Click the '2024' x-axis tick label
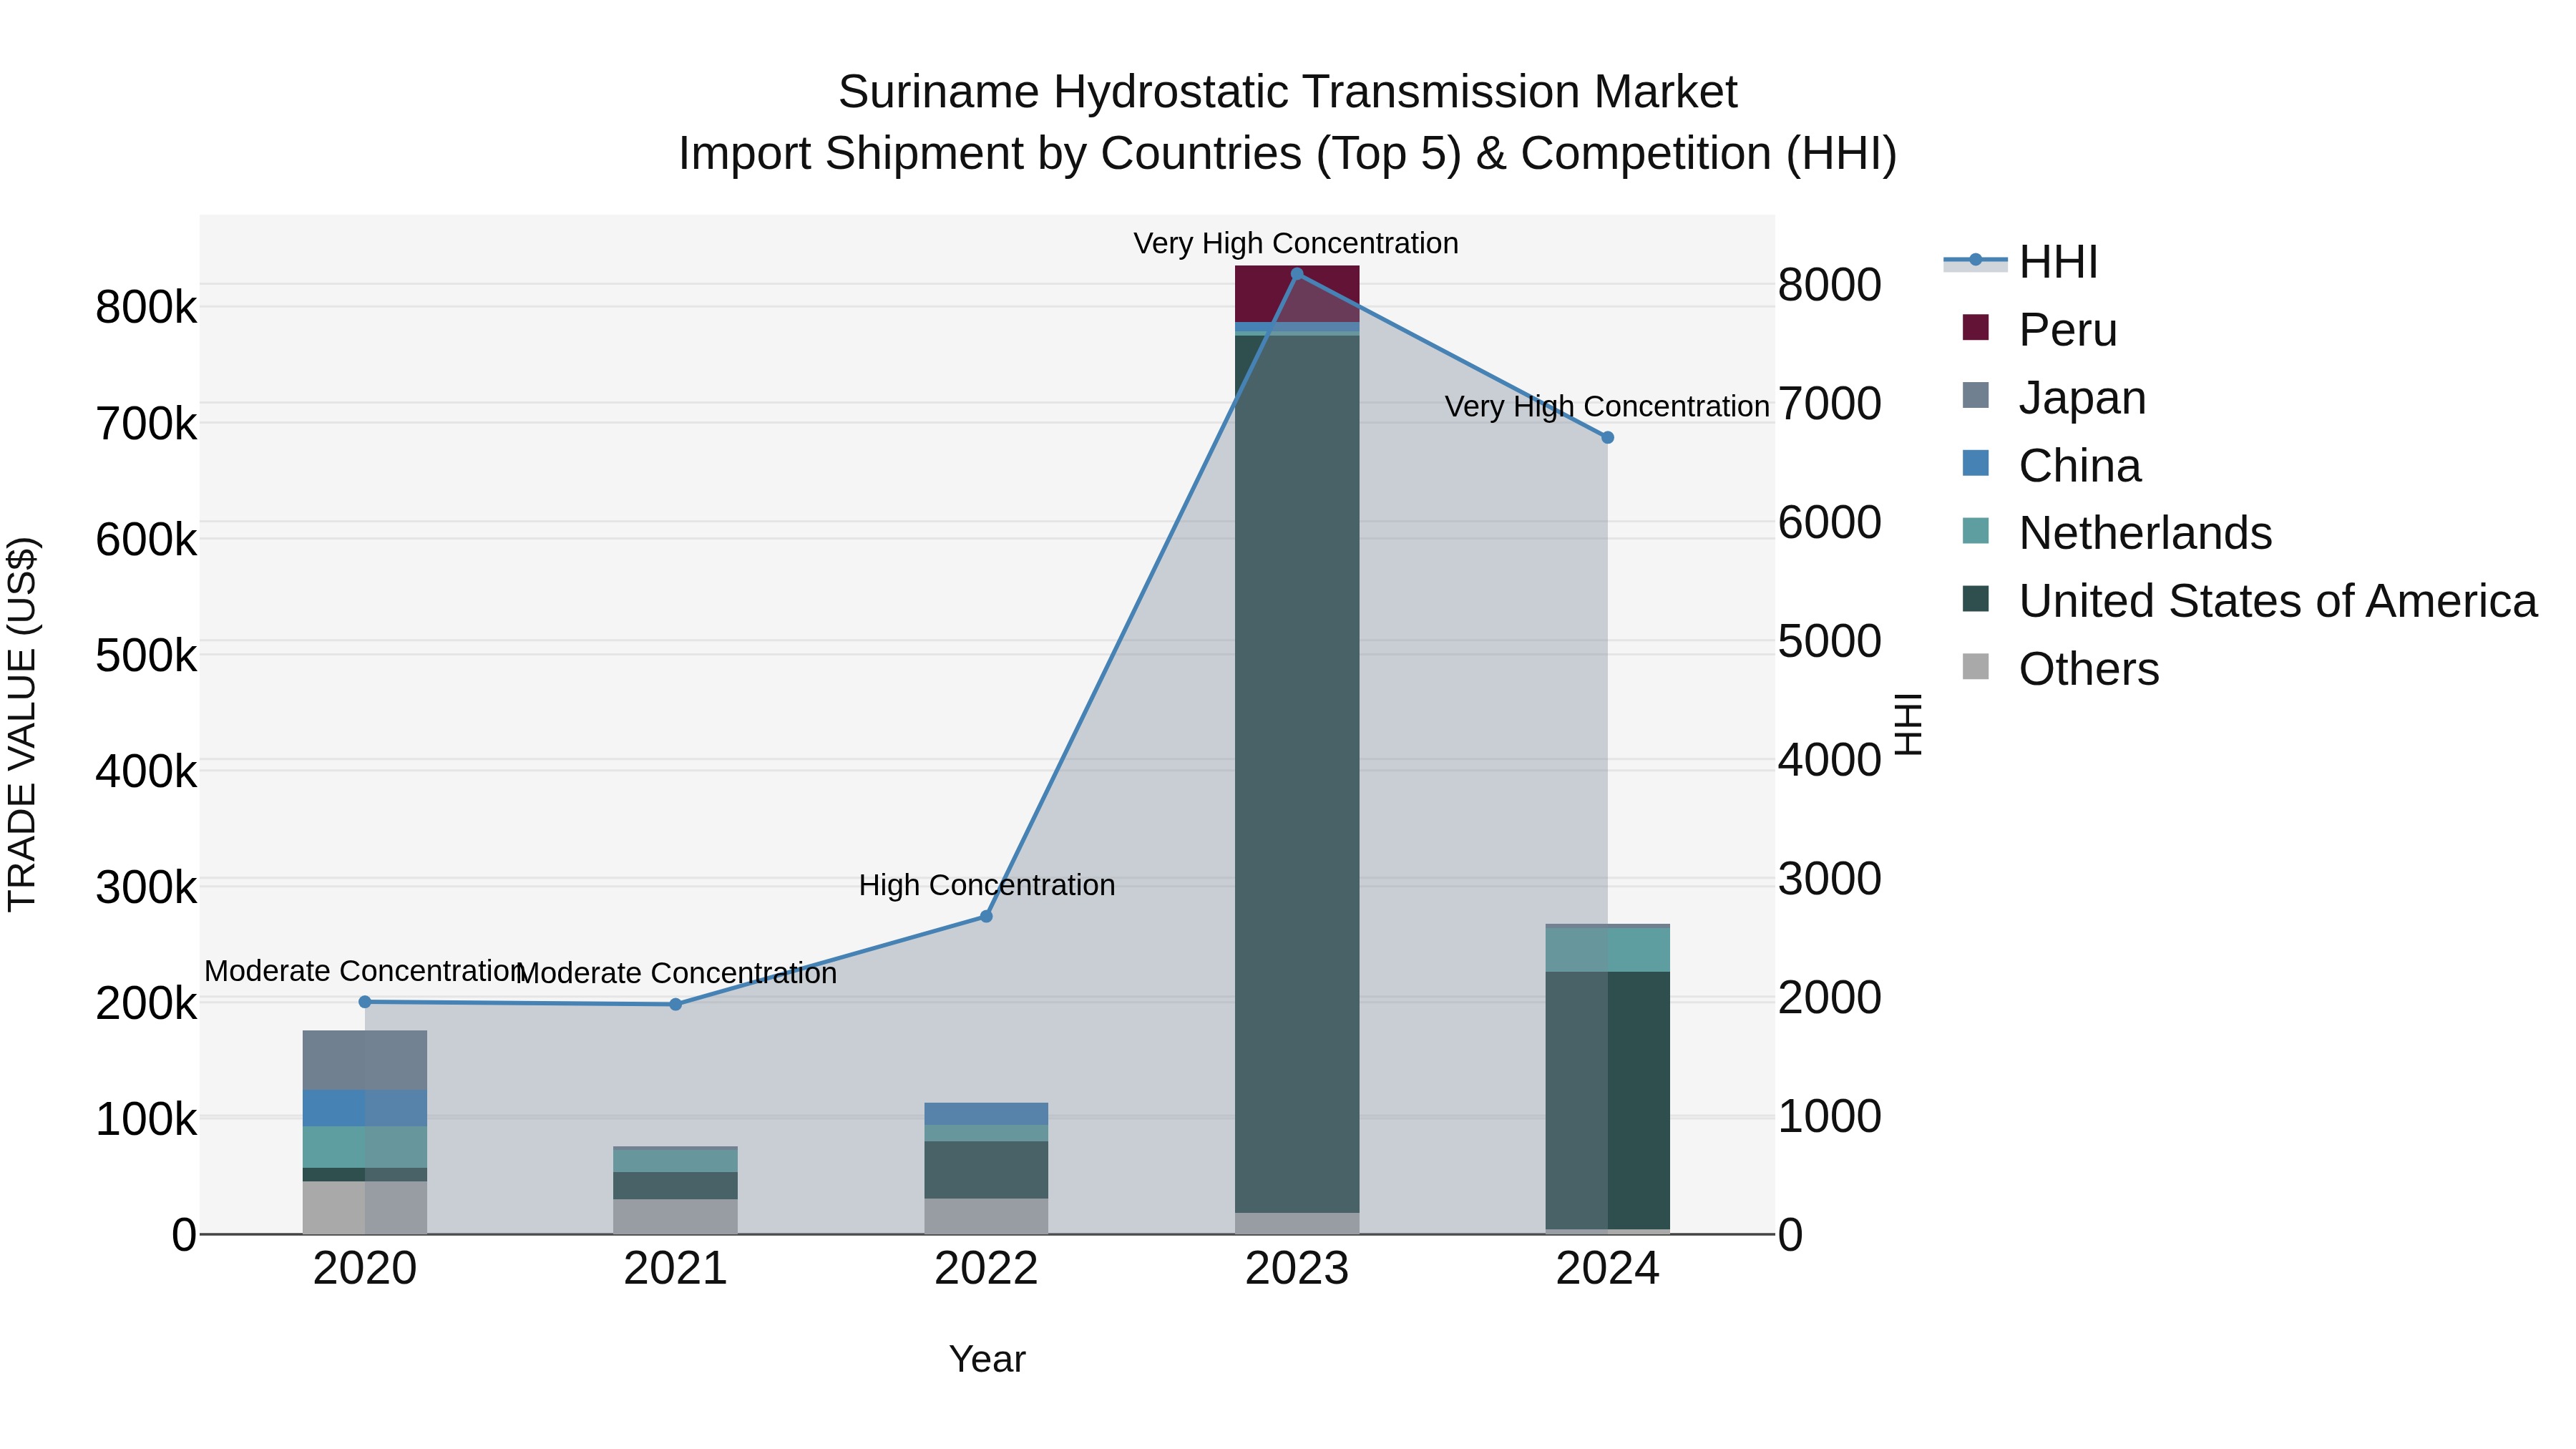The image size is (2576, 1449). (1608, 1269)
